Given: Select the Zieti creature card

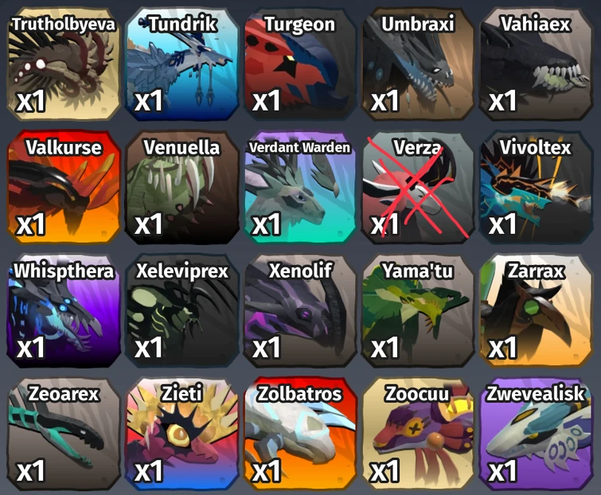Looking at the screenshot, I should (x=181, y=434).
